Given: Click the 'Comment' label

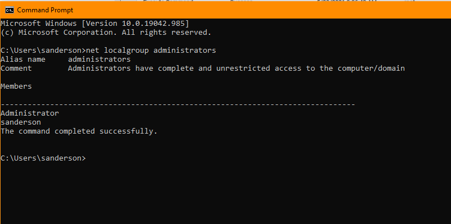Looking at the screenshot, I should coord(16,68).
